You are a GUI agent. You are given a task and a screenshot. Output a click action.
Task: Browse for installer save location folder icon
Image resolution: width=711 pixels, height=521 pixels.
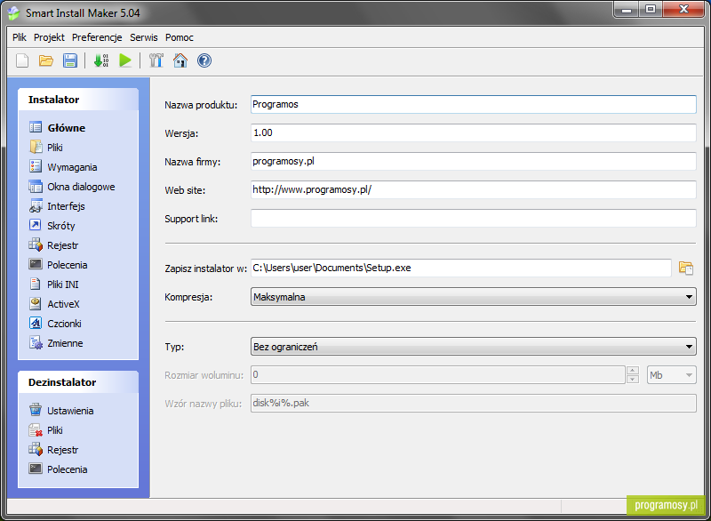686,268
